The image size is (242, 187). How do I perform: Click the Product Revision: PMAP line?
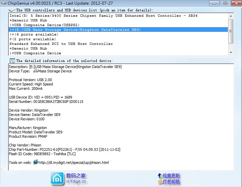point(28,136)
